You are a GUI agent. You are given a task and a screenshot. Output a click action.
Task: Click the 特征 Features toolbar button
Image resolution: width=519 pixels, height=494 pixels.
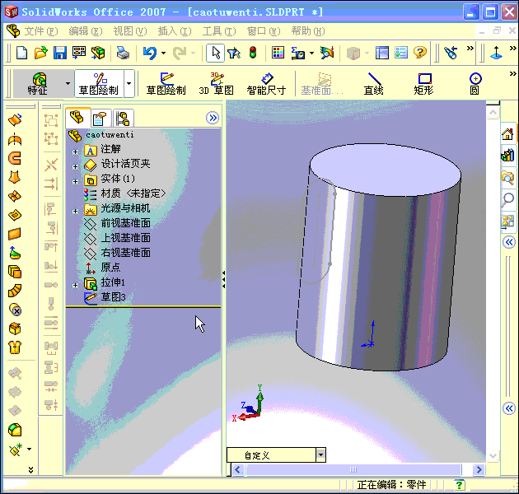point(39,84)
